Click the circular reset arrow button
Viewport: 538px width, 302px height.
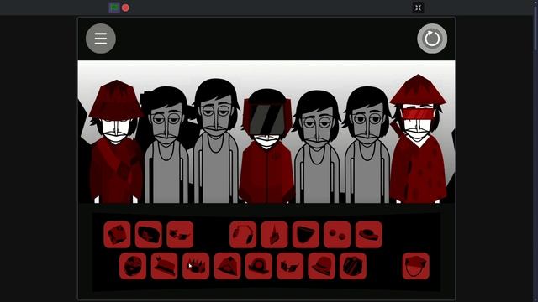[432, 39]
